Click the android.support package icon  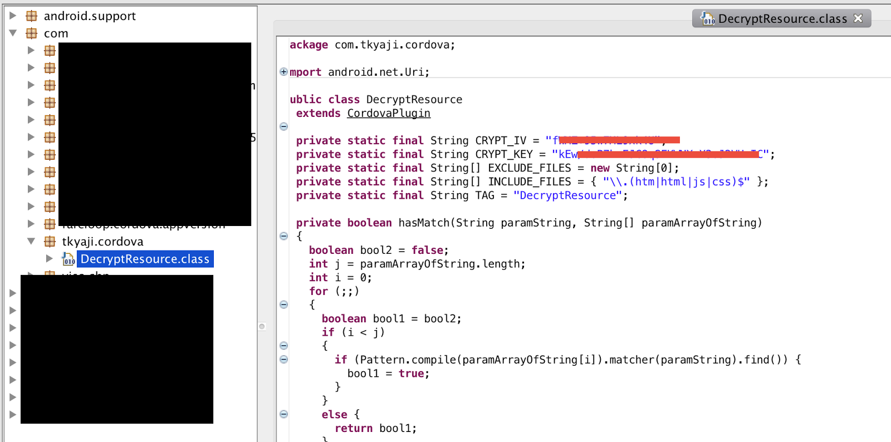coord(32,16)
